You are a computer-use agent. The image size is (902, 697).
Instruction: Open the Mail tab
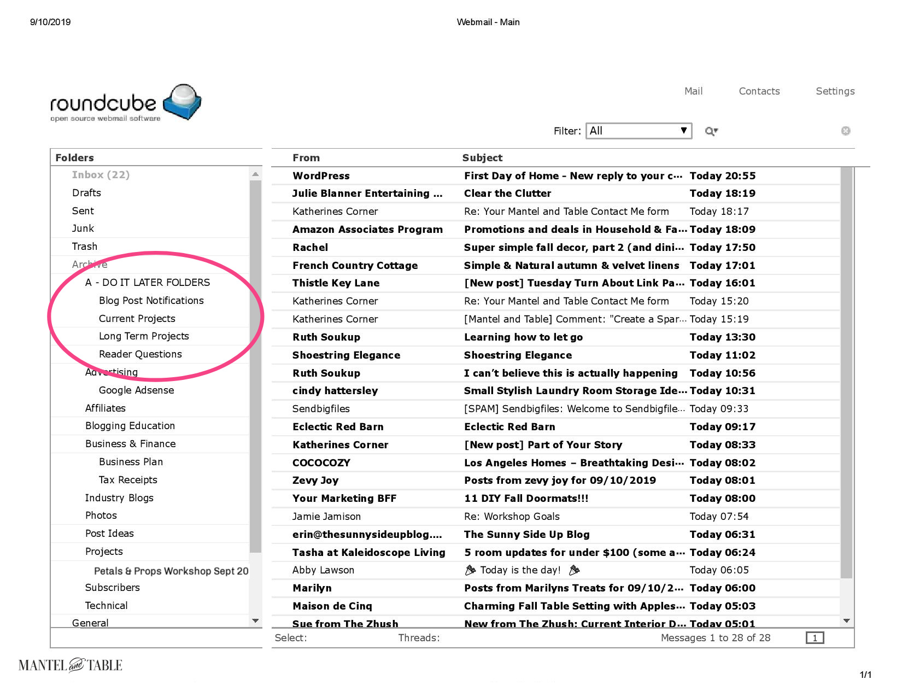[693, 91]
